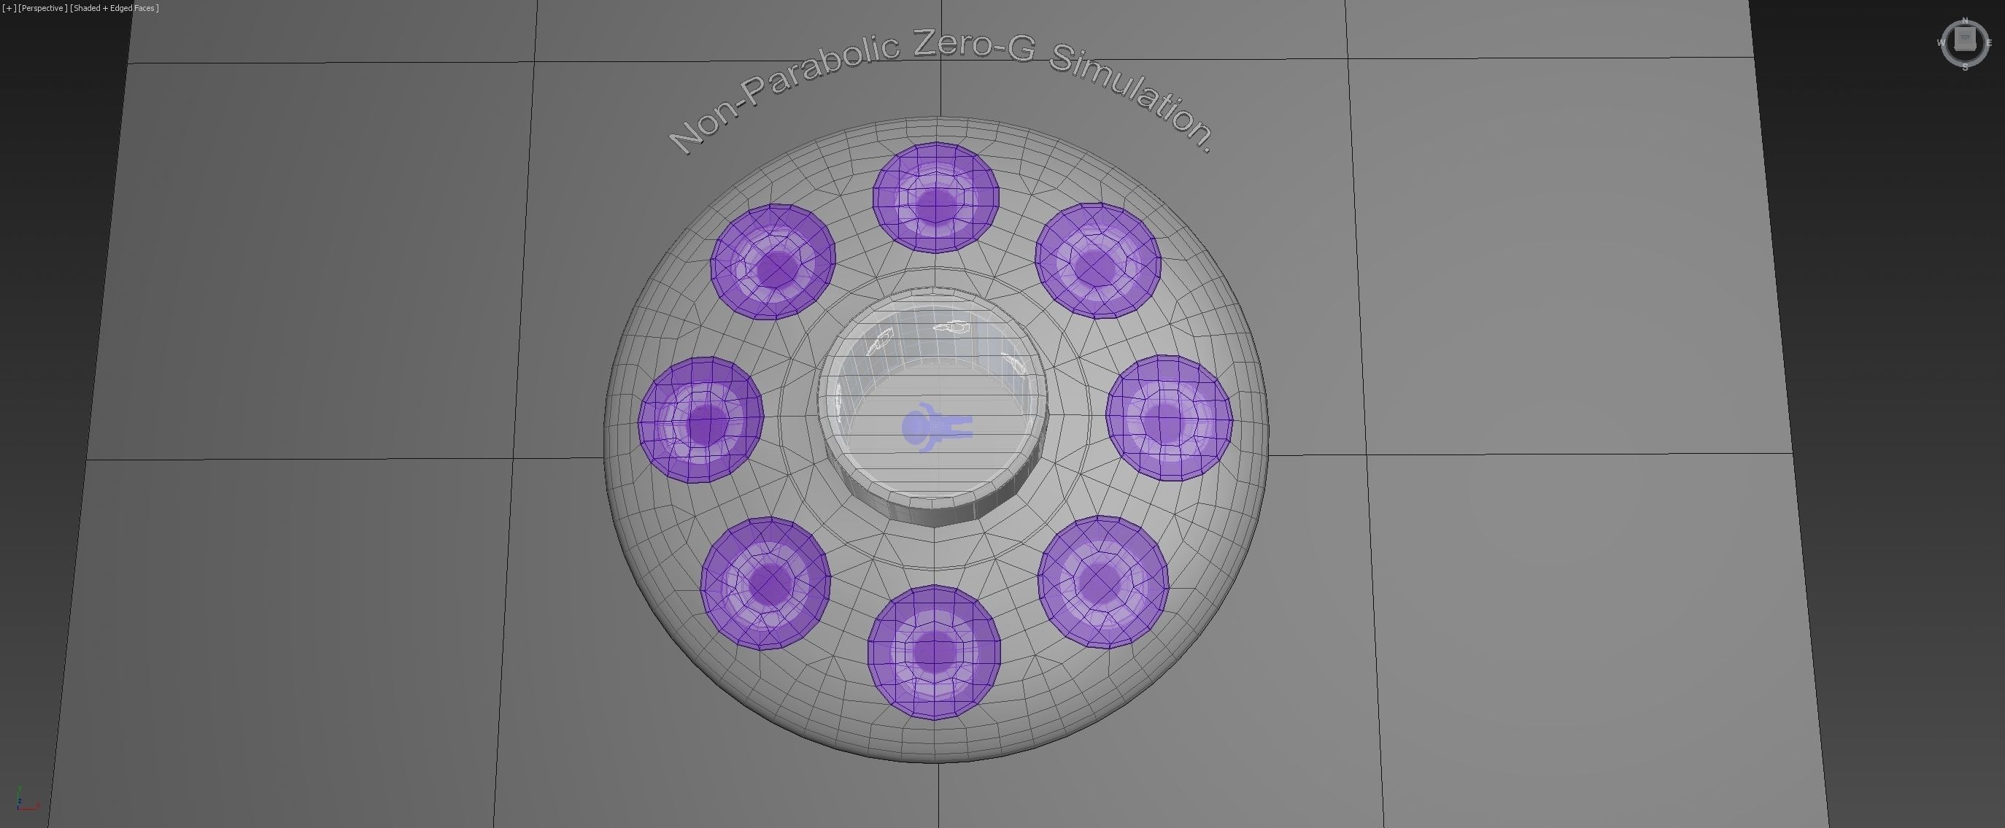Open the [+] viewport general menu
The image size is (2005, 828).
(x=9, y=9)
